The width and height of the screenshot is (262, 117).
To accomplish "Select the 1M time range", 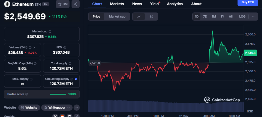I will (x=214, y=17).
